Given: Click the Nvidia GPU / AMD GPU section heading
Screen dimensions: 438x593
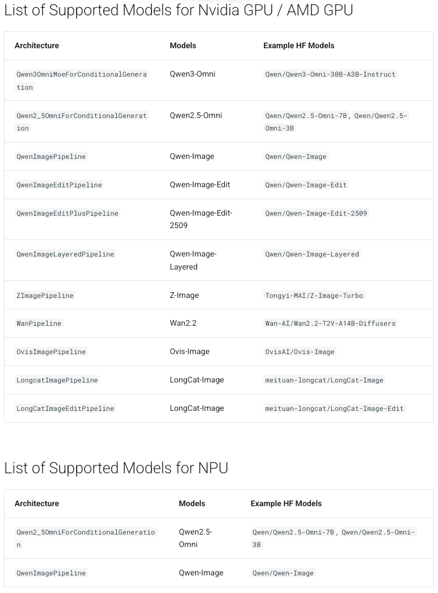Looking at the screenshot, I should pos(178,10).
